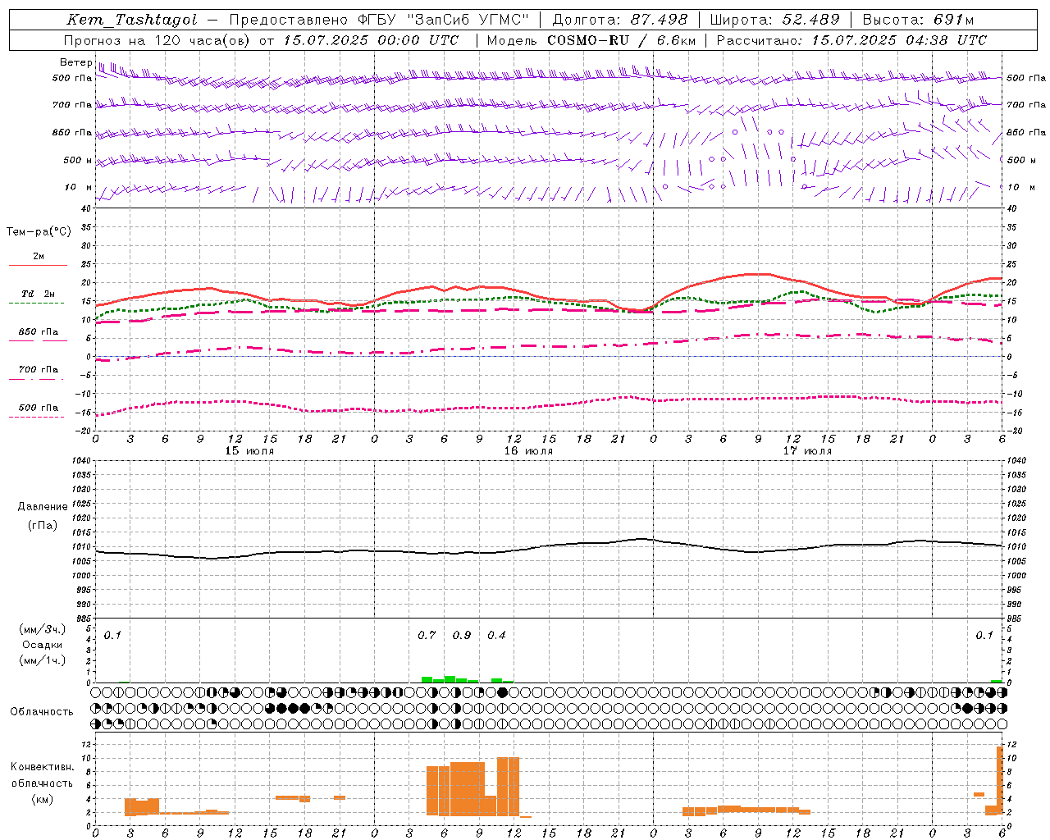Click the forecast start time 15.07.2025 00:00 UTC
The width and height of the screenshot is (1050, 840).
tap(371, 40)
